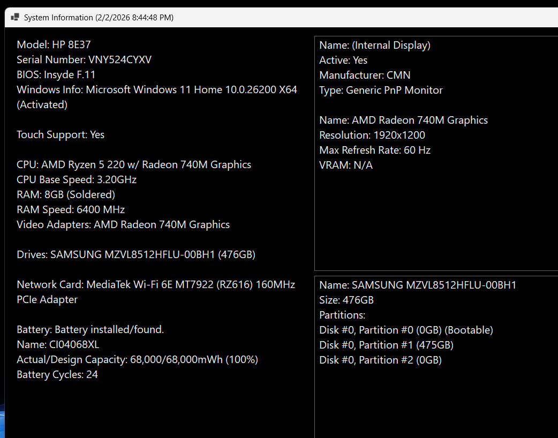Viewport: 558px width, 438px height.
Task: Select the 'CPU: AMD Ryzen 5 220' line
Action: 134,164
